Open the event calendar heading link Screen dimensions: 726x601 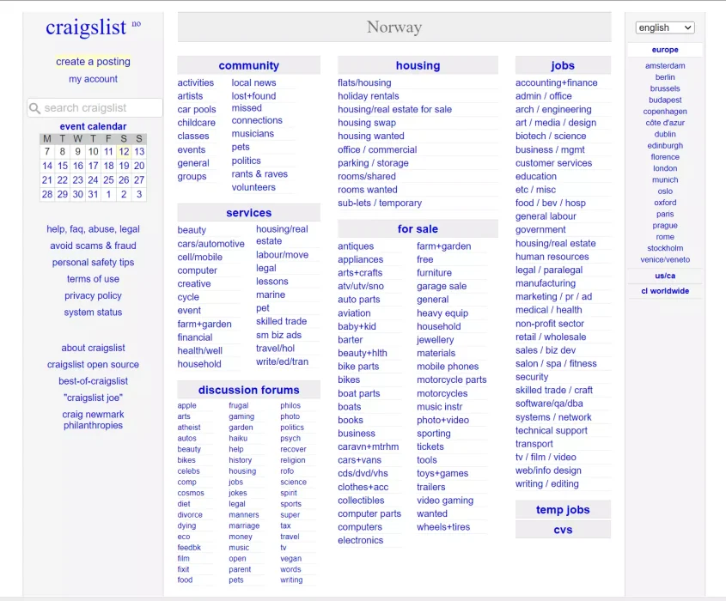pos(93,126)
